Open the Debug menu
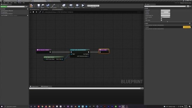 (x=15, y=3)
